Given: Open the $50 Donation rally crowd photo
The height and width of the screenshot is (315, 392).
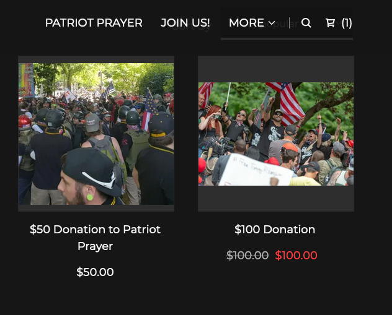Looking at the screenshot, I should [x=96, y=134].
